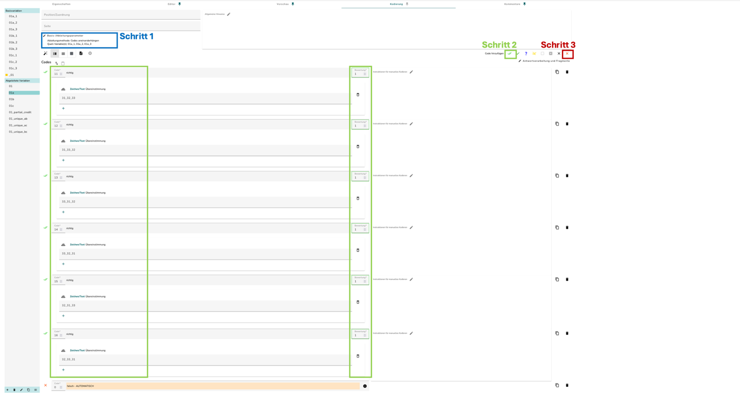The width and height of the screenshot is (740, 397).
Task: Step the Bewertung value of code 11
Action: pyautogui.click(x=365, y=74)
